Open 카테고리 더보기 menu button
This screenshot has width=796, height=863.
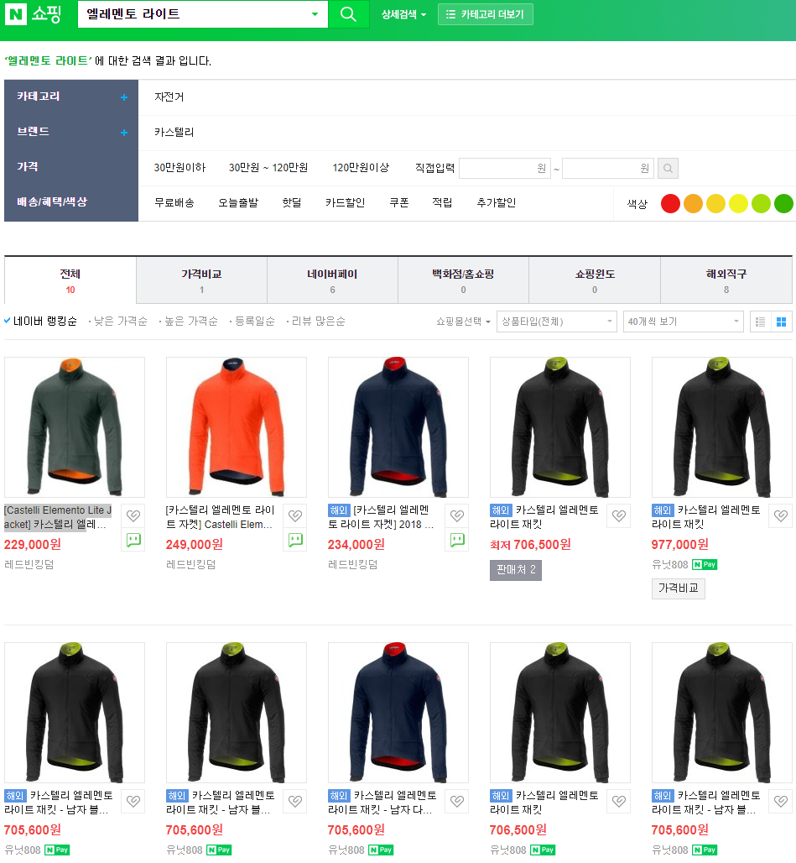[x=486, y=14]
